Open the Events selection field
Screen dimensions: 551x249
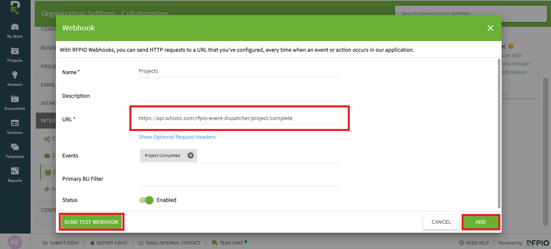tap(240, 155)
